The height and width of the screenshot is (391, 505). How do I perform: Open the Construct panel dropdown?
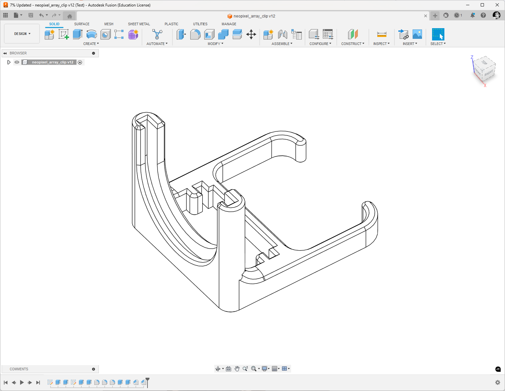click(353, 44)
